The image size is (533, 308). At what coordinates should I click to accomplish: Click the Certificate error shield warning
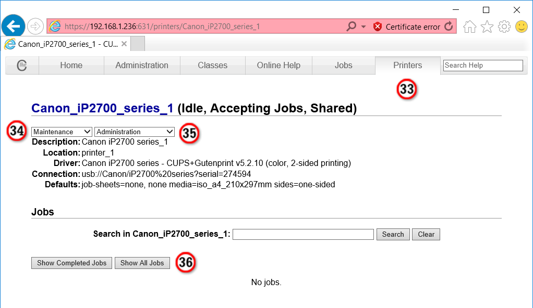[x=407, y=27]
